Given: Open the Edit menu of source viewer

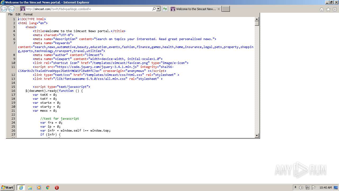Looking at the screenshot, I should pyautogui.click(x=18, y=14).
